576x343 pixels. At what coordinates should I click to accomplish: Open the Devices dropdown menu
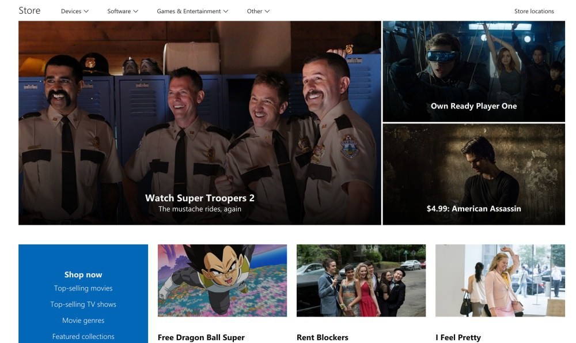point(74,11)
